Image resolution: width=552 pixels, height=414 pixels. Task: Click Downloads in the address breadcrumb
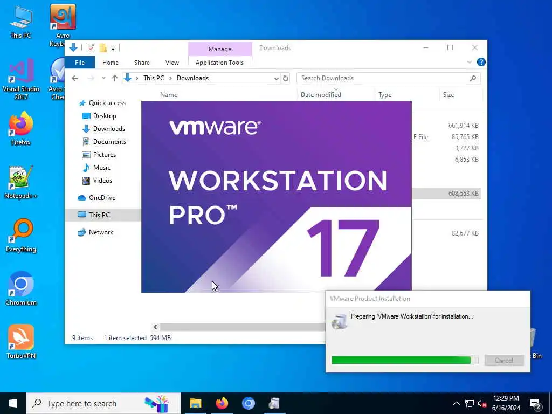tap(192, 78)
